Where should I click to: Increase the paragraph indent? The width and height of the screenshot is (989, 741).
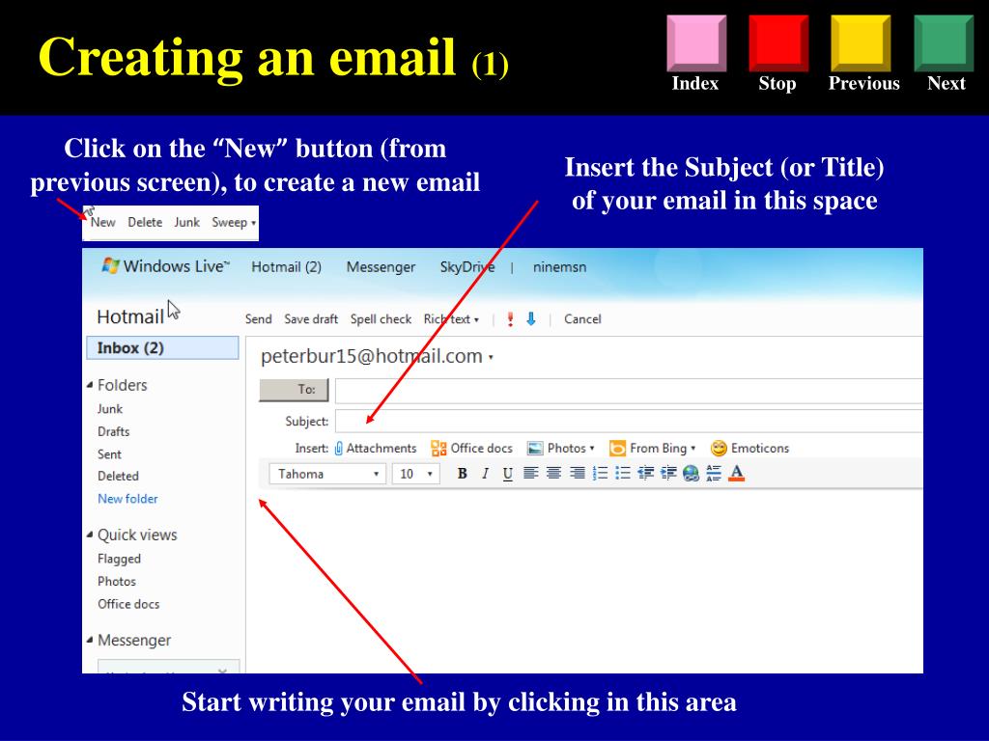coord(668,473)
